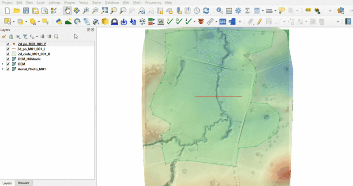Click the Identify Features tool
The image size is (353, 186).
coord(219,10)
